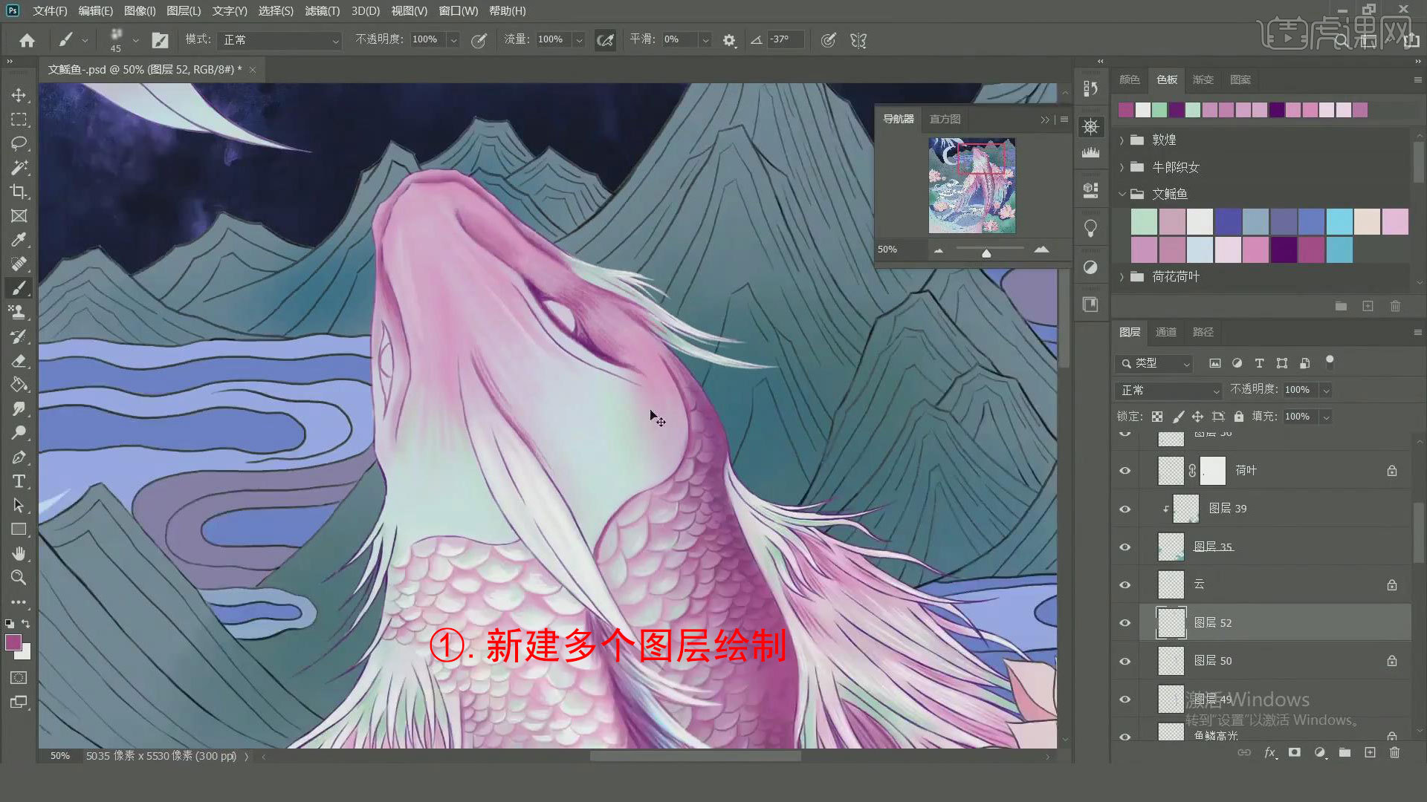Switch to the 渐变 tab

tap(1203, 79)
